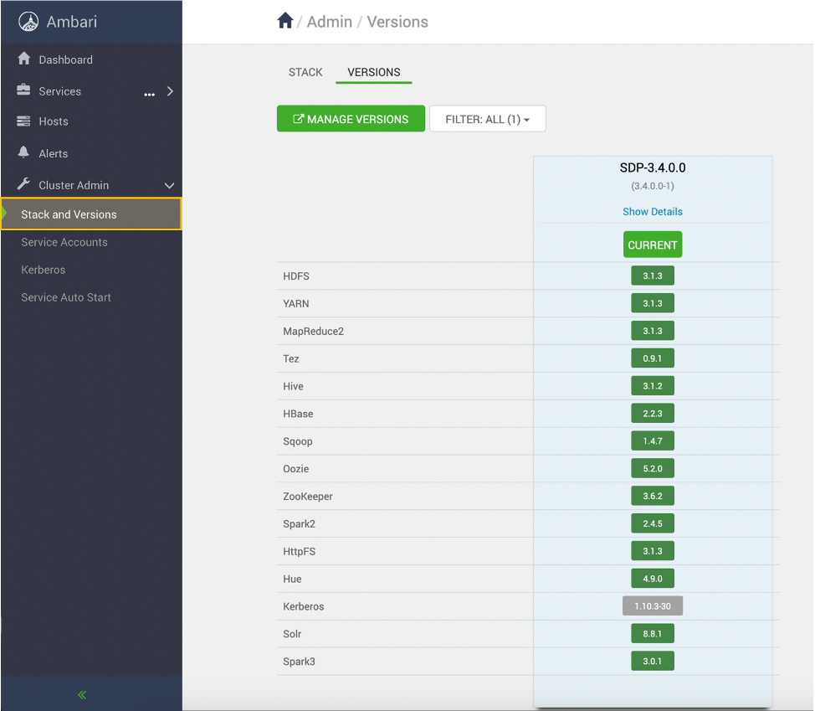This screenshot has height=711, width=815.
Task: Click the Alerts bell icon
Action: [23, 152]
